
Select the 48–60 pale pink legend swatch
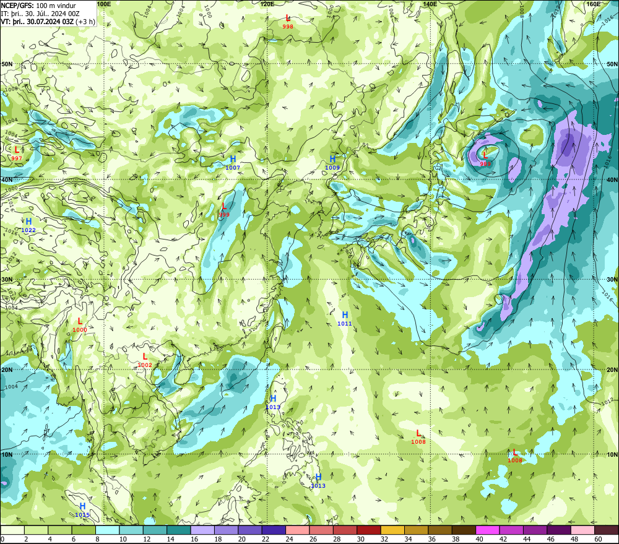[582, 530]
